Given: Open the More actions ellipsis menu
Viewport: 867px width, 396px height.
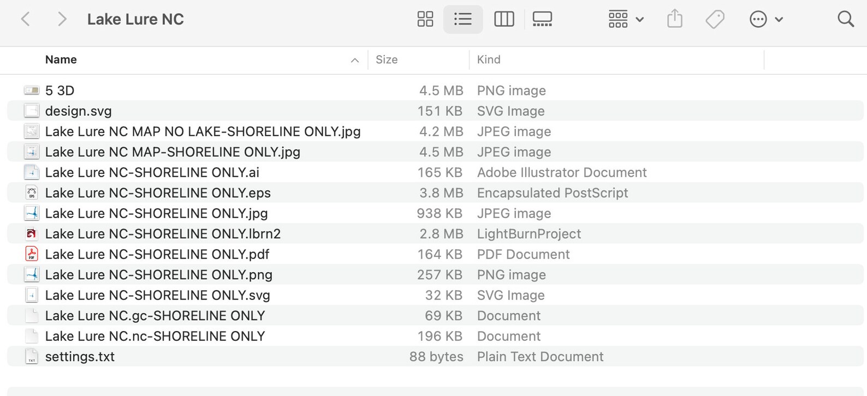Looking at the screenshot, I should 765,19.
